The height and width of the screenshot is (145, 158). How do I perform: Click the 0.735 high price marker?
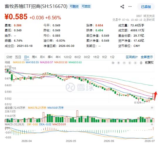(x=13, y=69)
